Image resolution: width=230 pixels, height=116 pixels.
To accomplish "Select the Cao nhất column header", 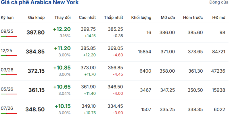I will [x=87, y=18].
